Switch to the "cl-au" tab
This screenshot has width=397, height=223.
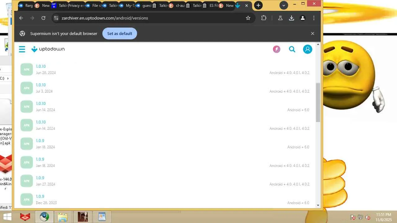177,6
